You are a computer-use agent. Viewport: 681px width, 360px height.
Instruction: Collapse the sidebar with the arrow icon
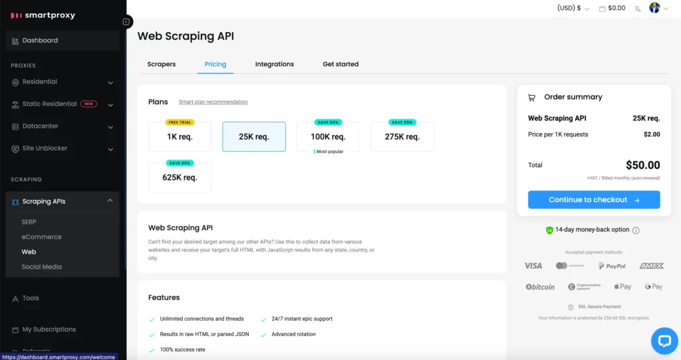[x=126, y=22]
